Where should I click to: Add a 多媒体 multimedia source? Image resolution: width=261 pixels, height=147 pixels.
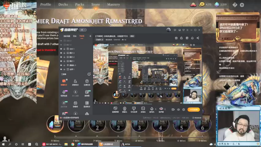143,110
